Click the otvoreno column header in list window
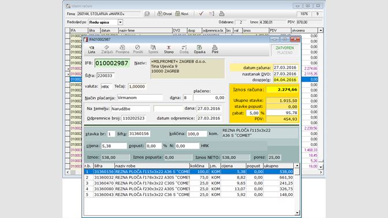 [304, 31]
